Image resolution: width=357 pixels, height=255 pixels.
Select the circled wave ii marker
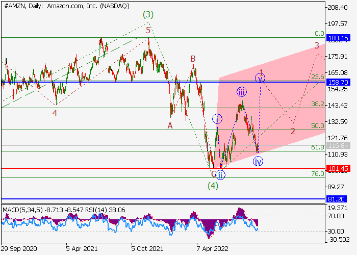coord(220,175)
